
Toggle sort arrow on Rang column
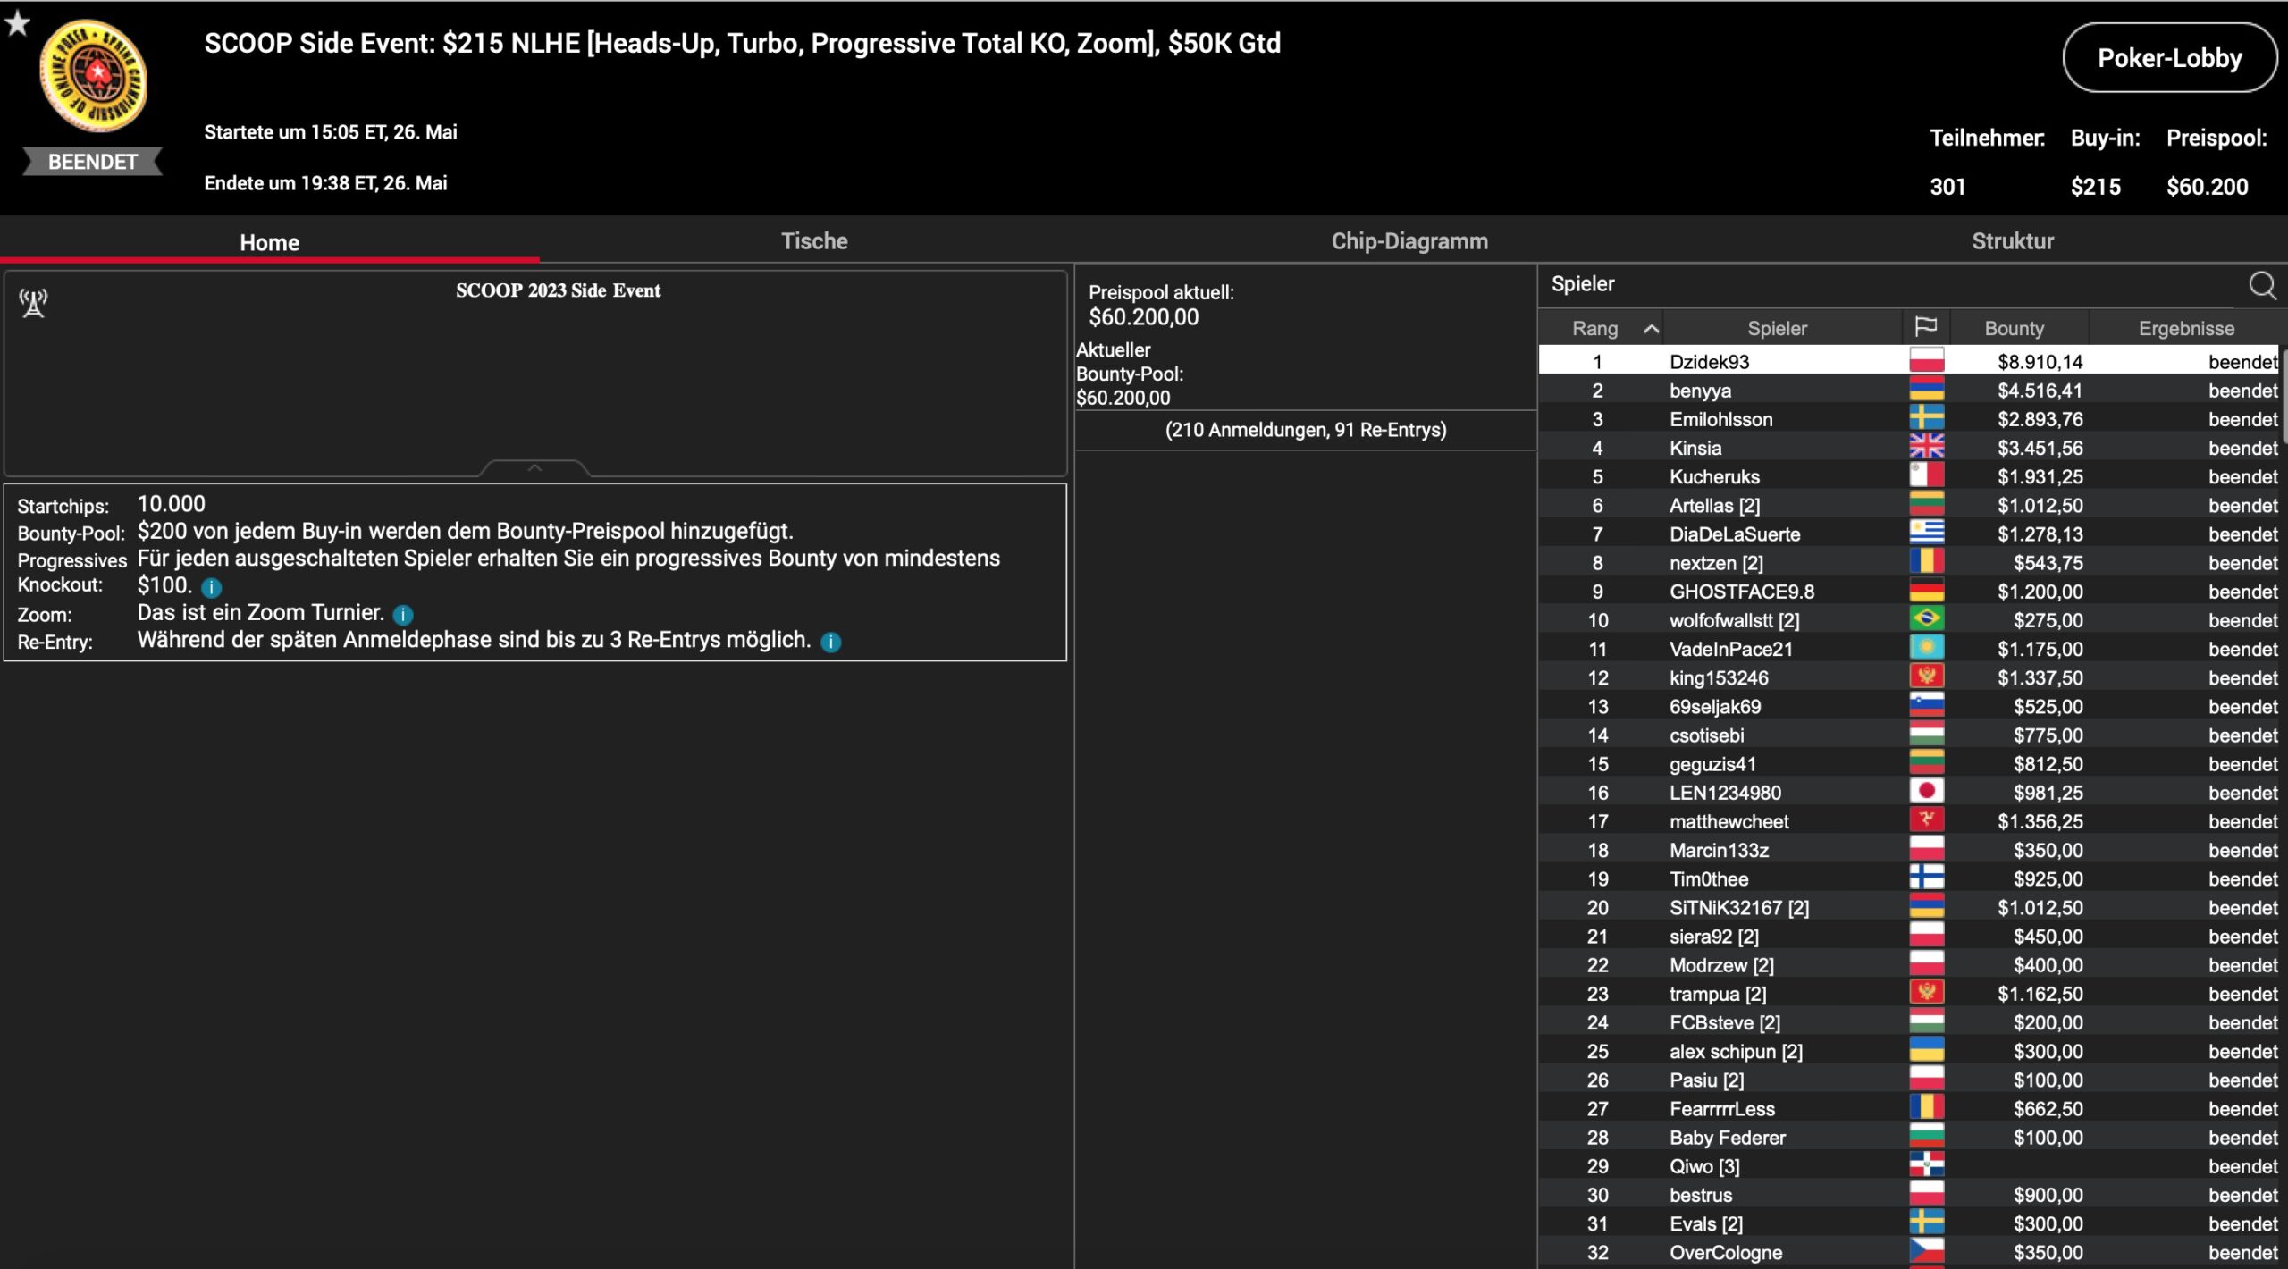(1651, 329)
